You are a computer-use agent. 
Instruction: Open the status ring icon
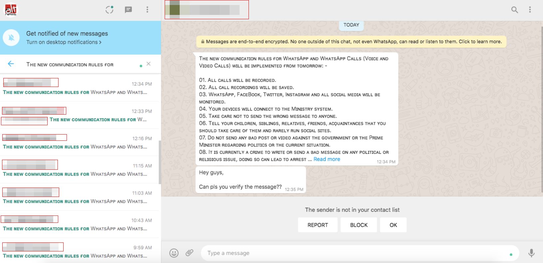[109, 10]
